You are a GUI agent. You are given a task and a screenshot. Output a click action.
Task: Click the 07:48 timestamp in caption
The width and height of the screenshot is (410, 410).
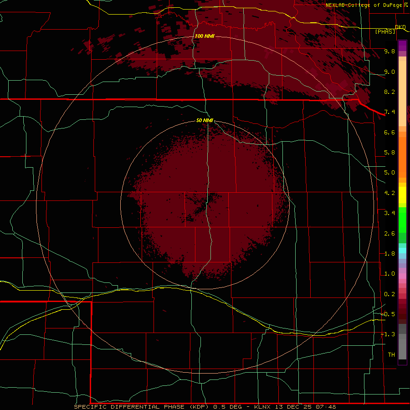326,407
